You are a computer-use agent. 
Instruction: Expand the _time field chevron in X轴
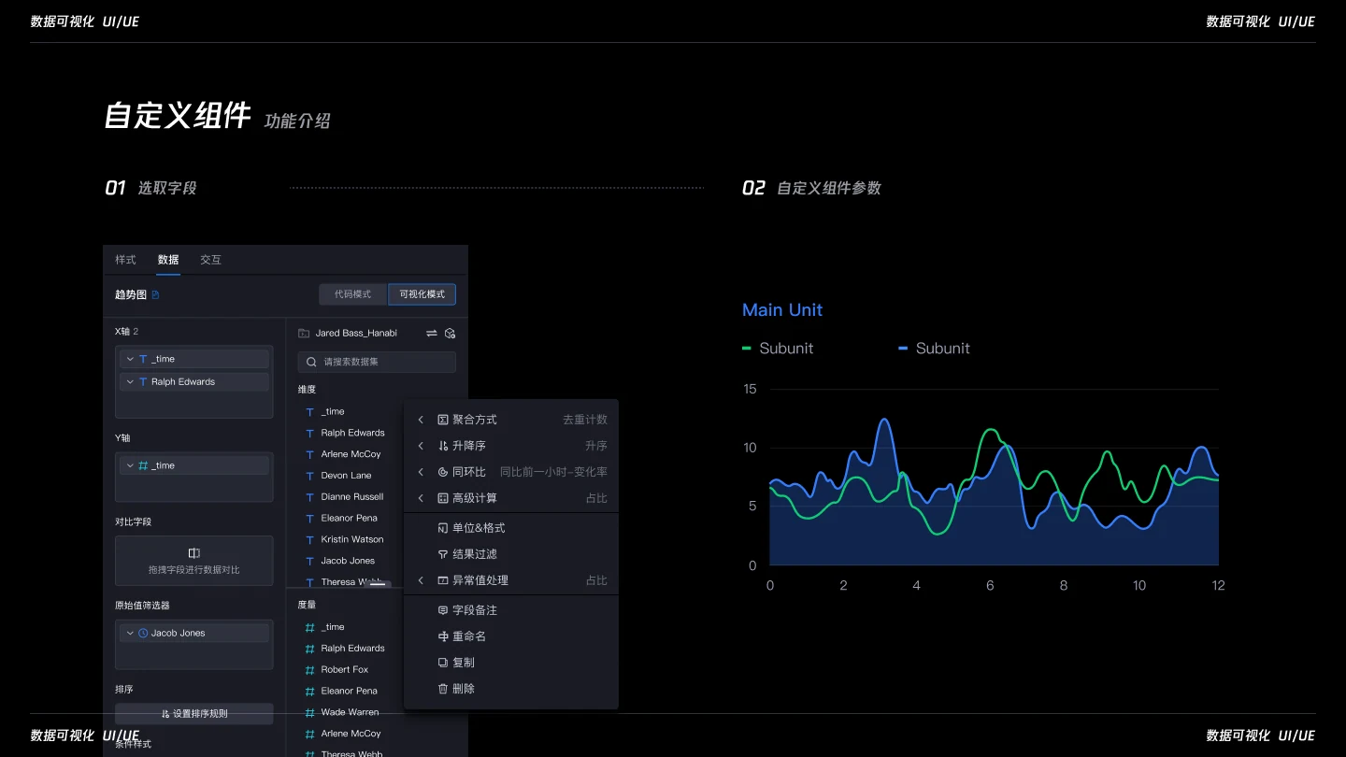point(129,359)
